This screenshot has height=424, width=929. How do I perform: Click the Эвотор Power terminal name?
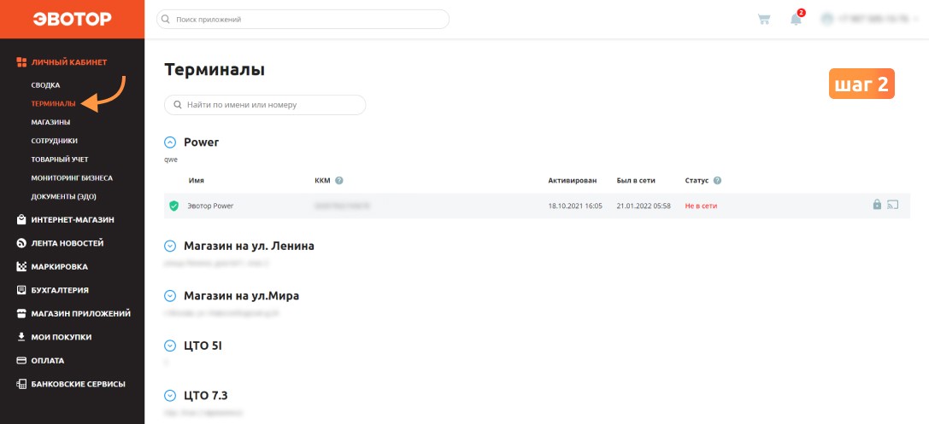(210, 206)
